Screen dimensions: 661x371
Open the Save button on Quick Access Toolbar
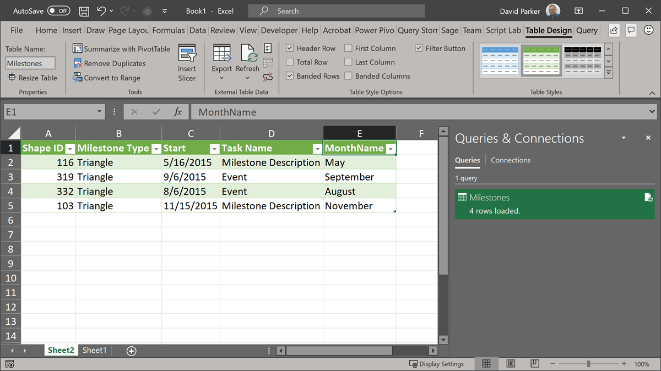[x=84, y=10]
